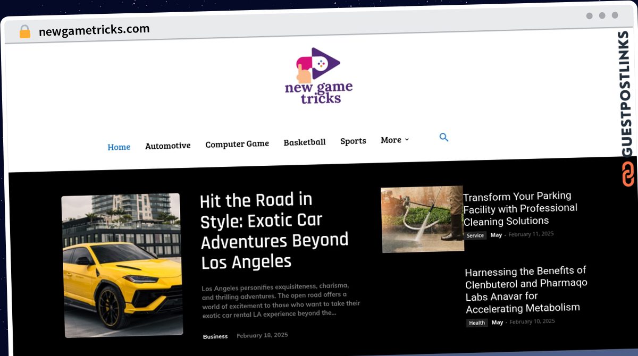
Task: Click the newgametricks.com address bar
Action: tap(94, 30)
